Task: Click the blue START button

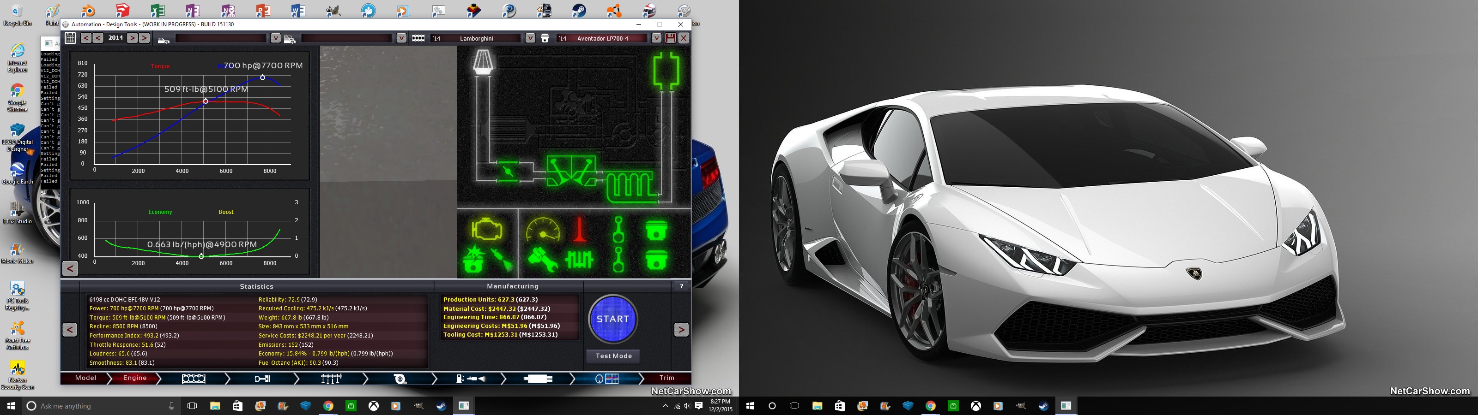Action: [x=613, y=319]
